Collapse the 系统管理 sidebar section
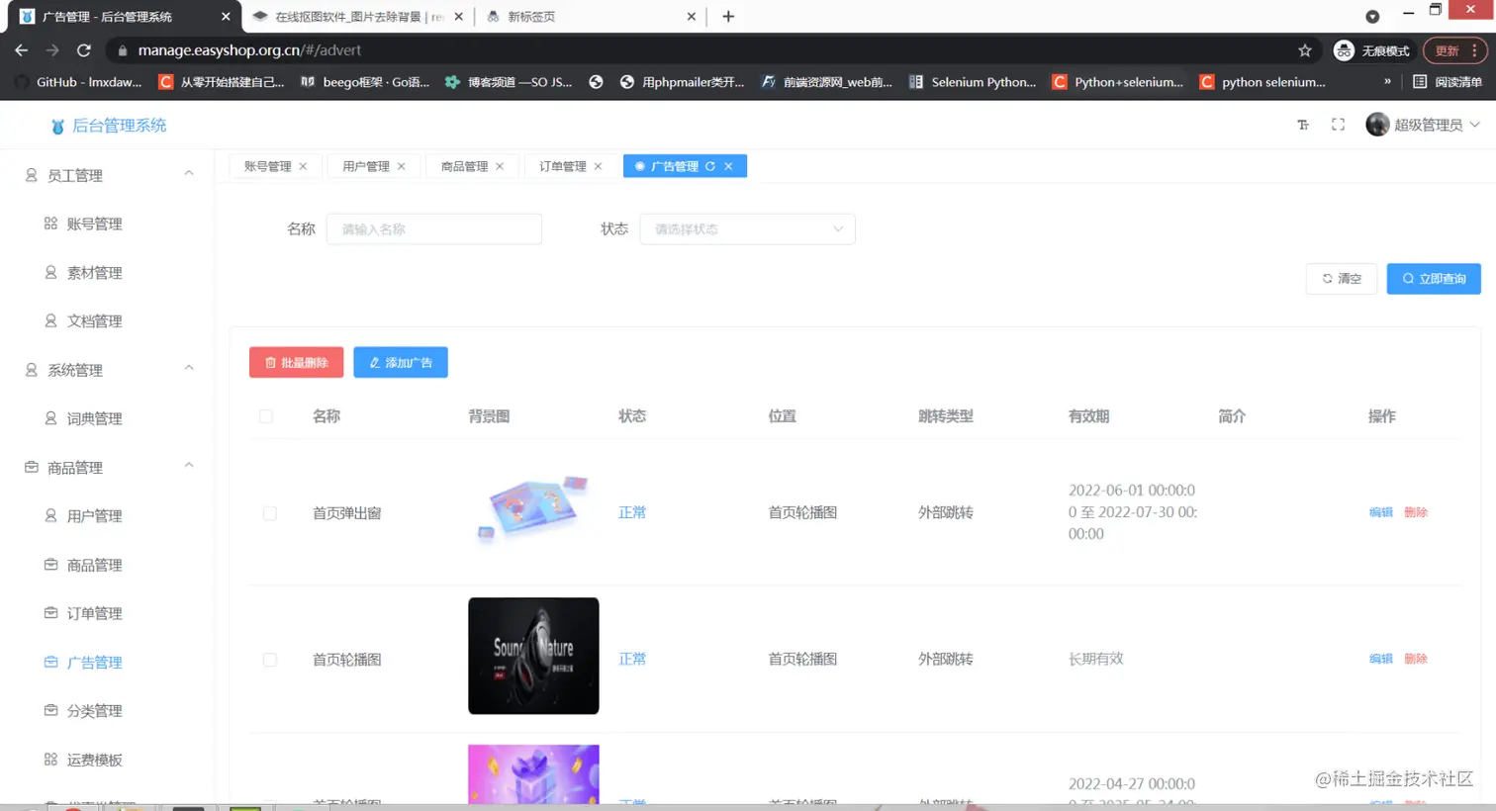1496x811 pixels. [189, 370]
